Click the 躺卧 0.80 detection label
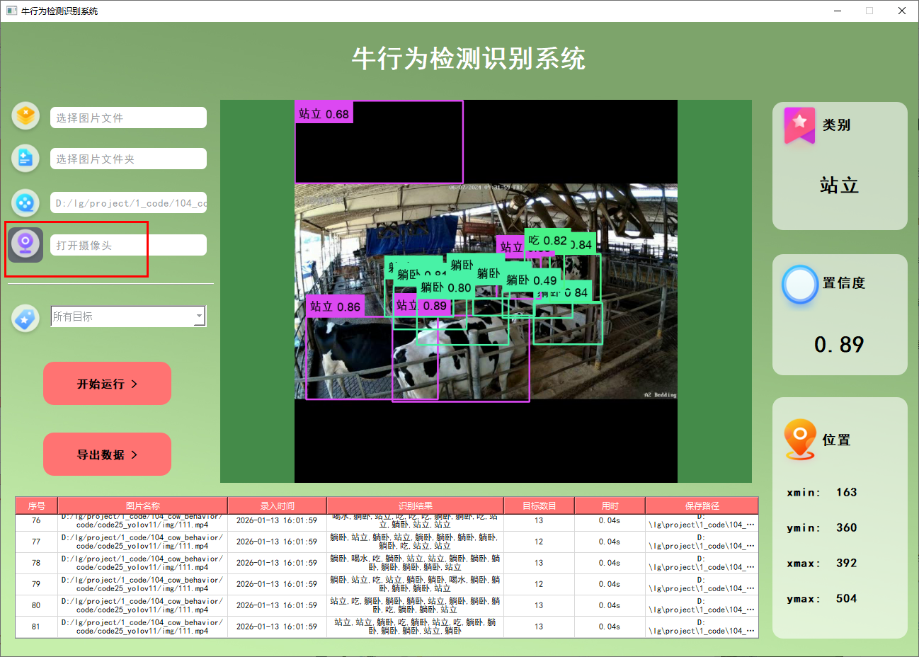919x657 pixels. (x=446, y=287)
